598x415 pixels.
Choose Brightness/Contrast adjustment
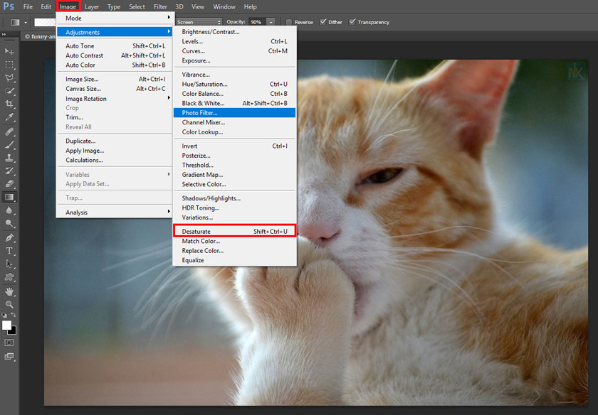point(234,32)
